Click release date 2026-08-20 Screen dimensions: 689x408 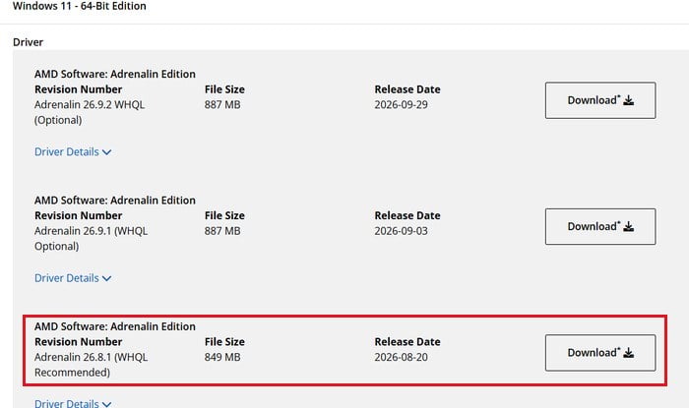click(x=401, y=357)
